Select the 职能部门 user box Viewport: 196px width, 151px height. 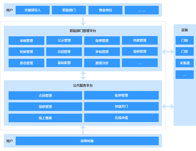69,10
